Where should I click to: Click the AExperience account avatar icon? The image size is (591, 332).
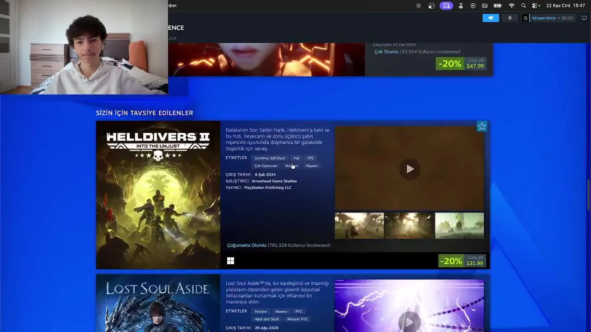click(525, 18)
